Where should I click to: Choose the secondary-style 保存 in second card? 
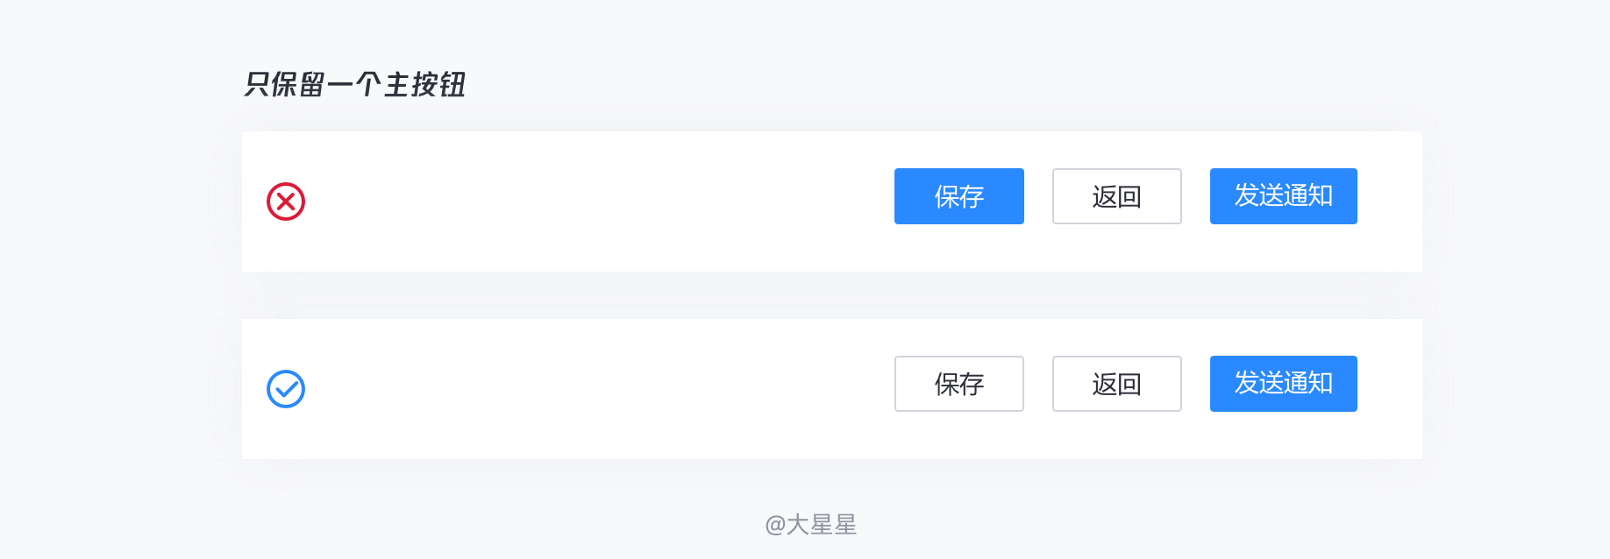coord(959,384)
